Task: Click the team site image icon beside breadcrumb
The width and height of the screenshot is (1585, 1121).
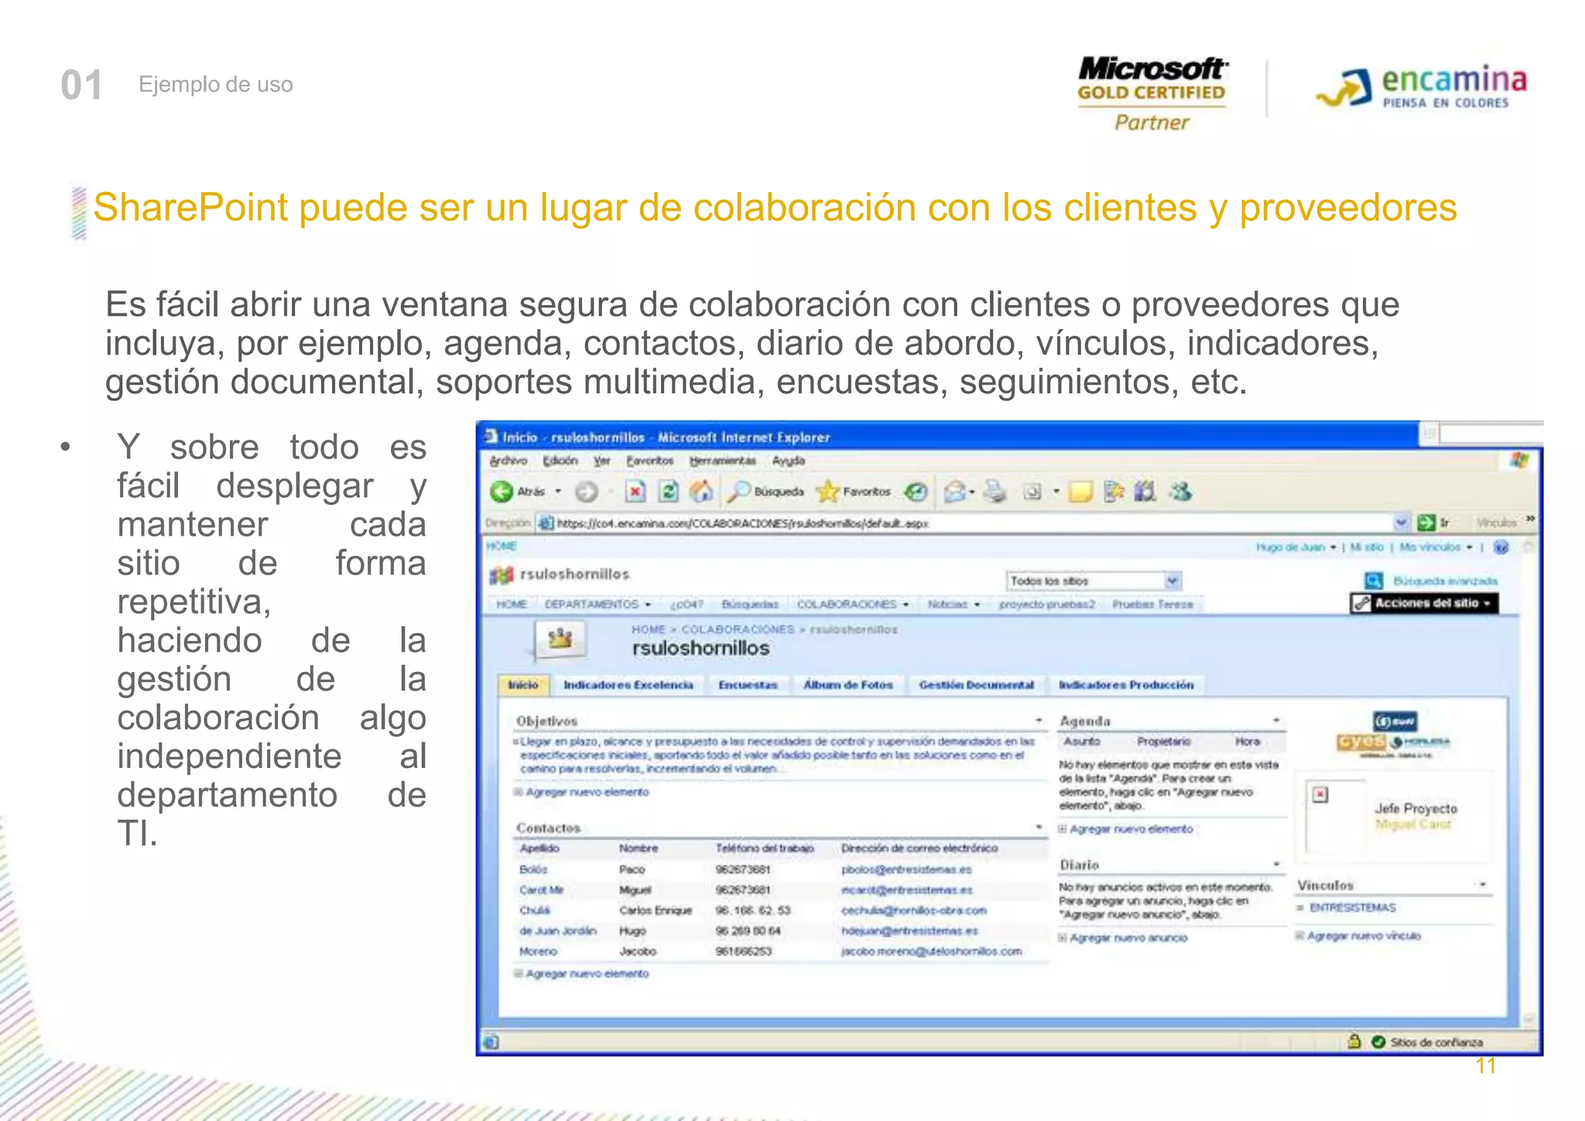Action: (560, 639)
